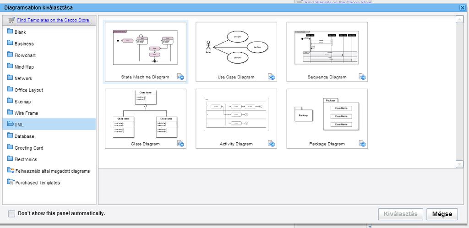The width and height of the screenshot is (469, 228).
Task: Click the shopping cart icon beside Find Templates
Action: point(11,20)
